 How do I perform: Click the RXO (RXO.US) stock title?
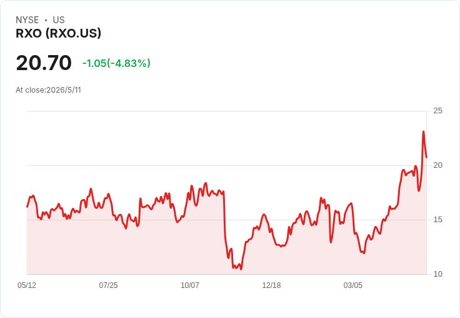[58, 33]
